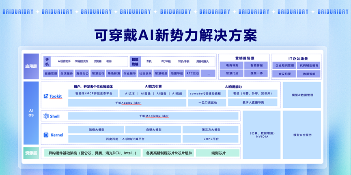Click the RTC互动 box
Image resolution: width=351 pixels, height=175 pixels.
point(192,73)
